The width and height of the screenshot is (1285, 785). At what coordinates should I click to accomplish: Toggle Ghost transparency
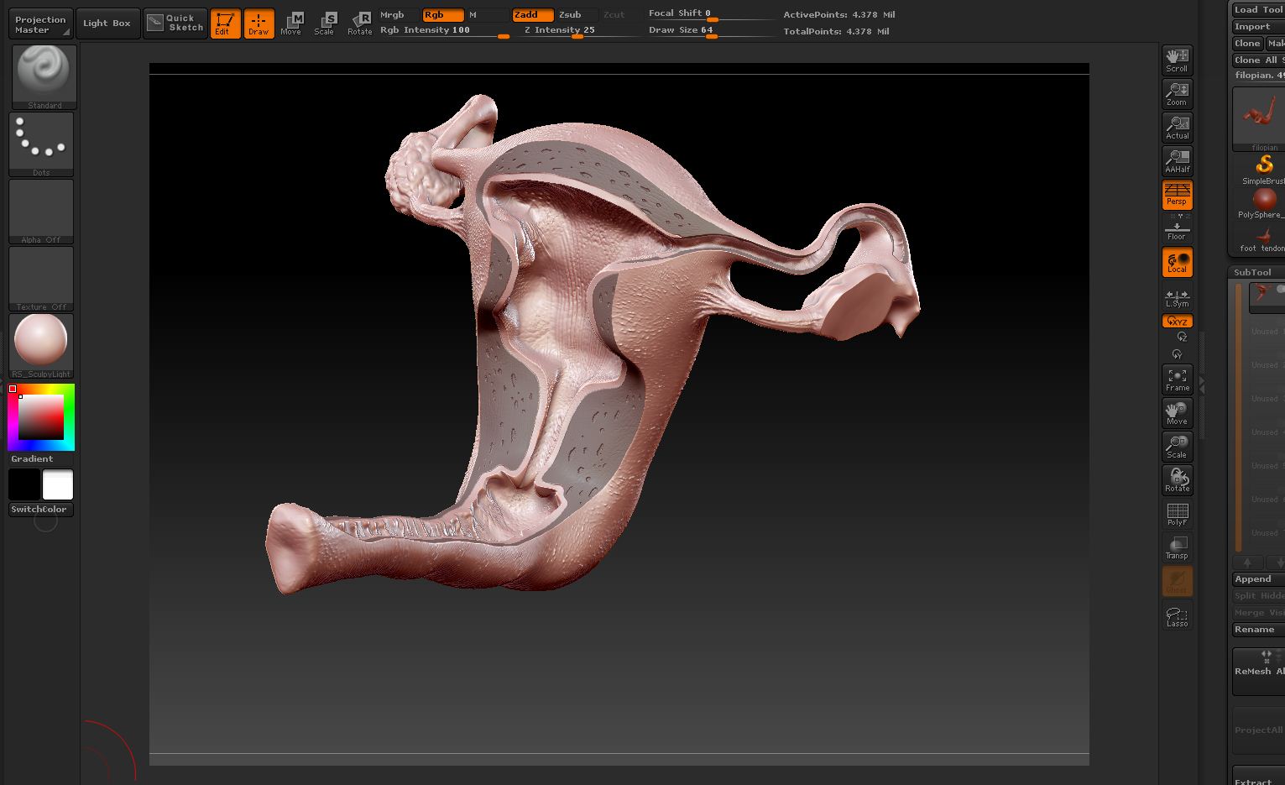click(x=1177, y=581)
